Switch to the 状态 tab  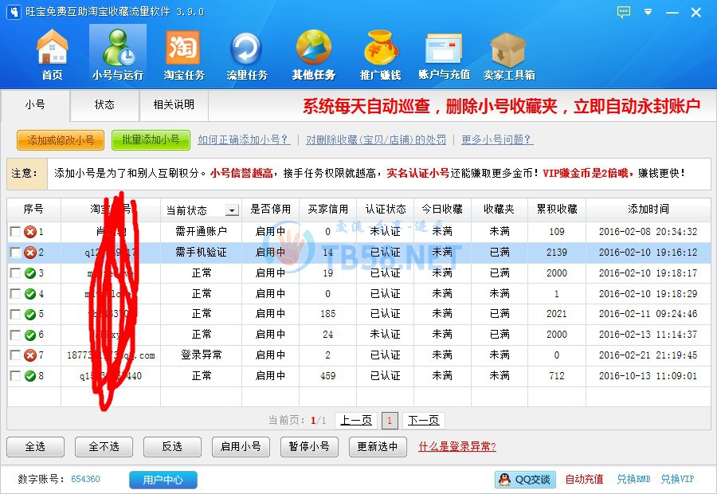click(x=104, y=104)
